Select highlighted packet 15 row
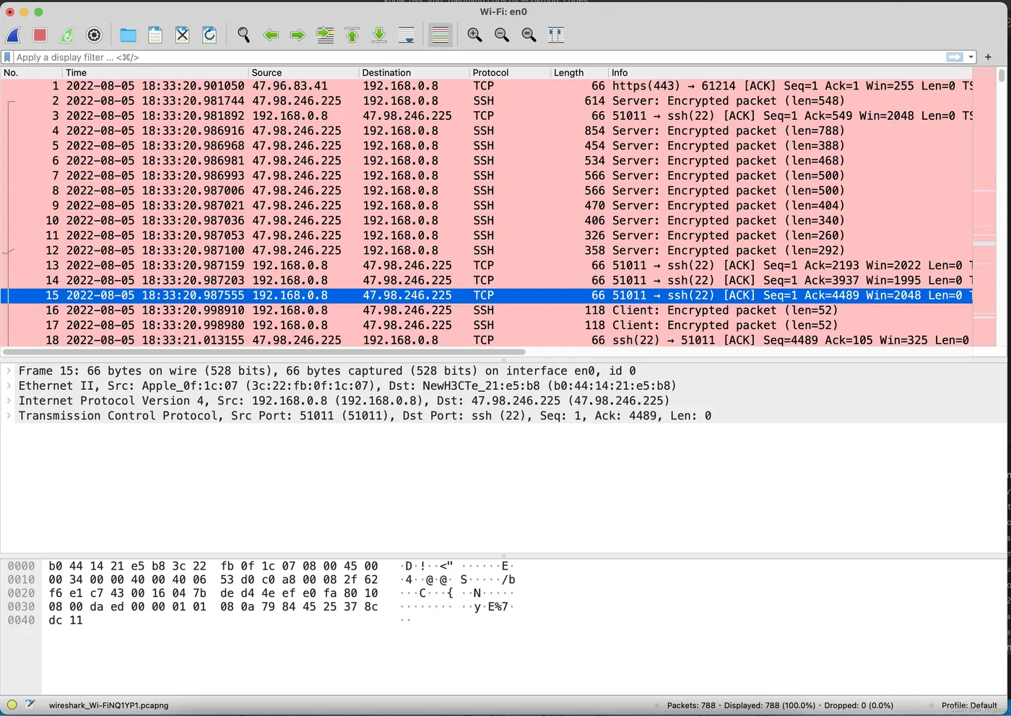 pos(487,295)
